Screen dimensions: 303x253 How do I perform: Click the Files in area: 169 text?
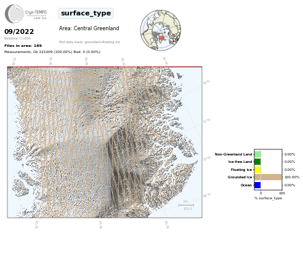pyautogui.click(x=23, y=46)
